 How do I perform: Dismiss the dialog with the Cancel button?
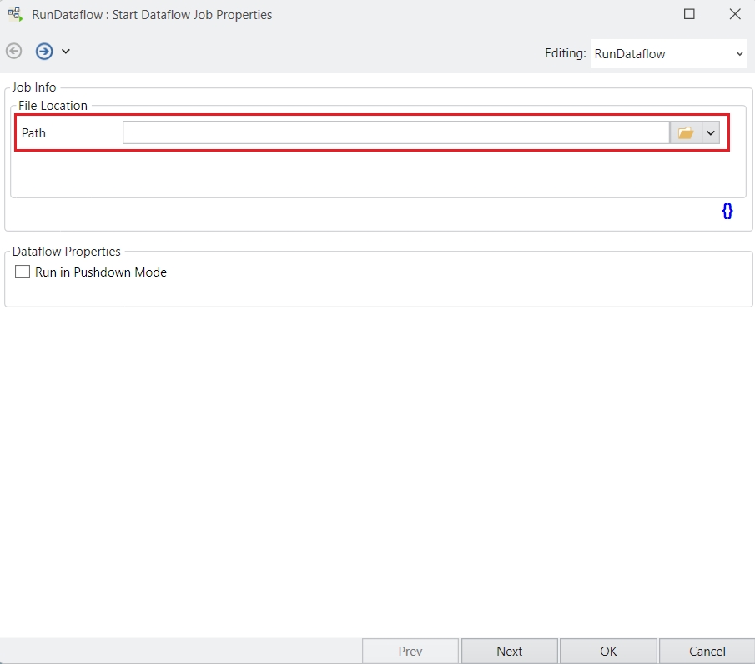click(x=707, y=652)
